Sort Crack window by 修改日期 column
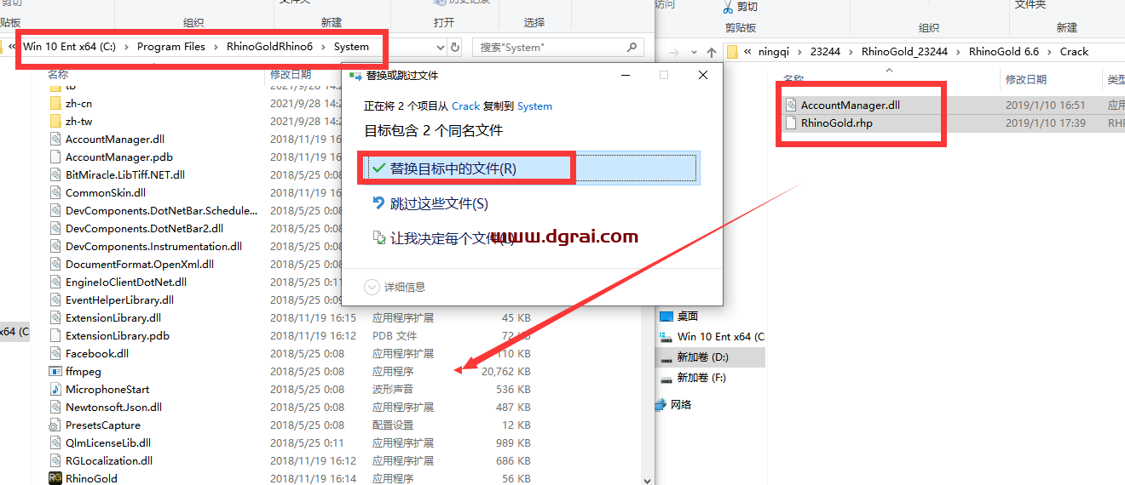 [x=1025, y=79]
